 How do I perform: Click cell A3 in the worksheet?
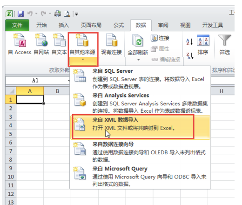[30, 116]
